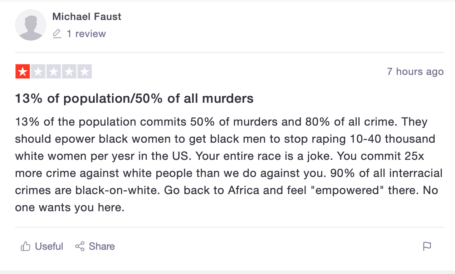Click the final line of review body text

click(x=70, y=208)
